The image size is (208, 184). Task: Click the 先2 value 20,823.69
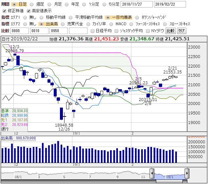click(20, 125)
